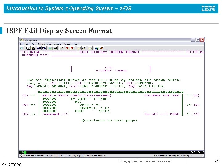The image size is (222, 167).
Task: Click the 'EDIT DISPLAY SCREEN FORMAT' header text
Action: (109, 52)
